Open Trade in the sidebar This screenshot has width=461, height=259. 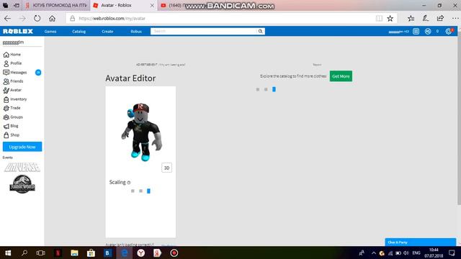[x=12, y=108]
